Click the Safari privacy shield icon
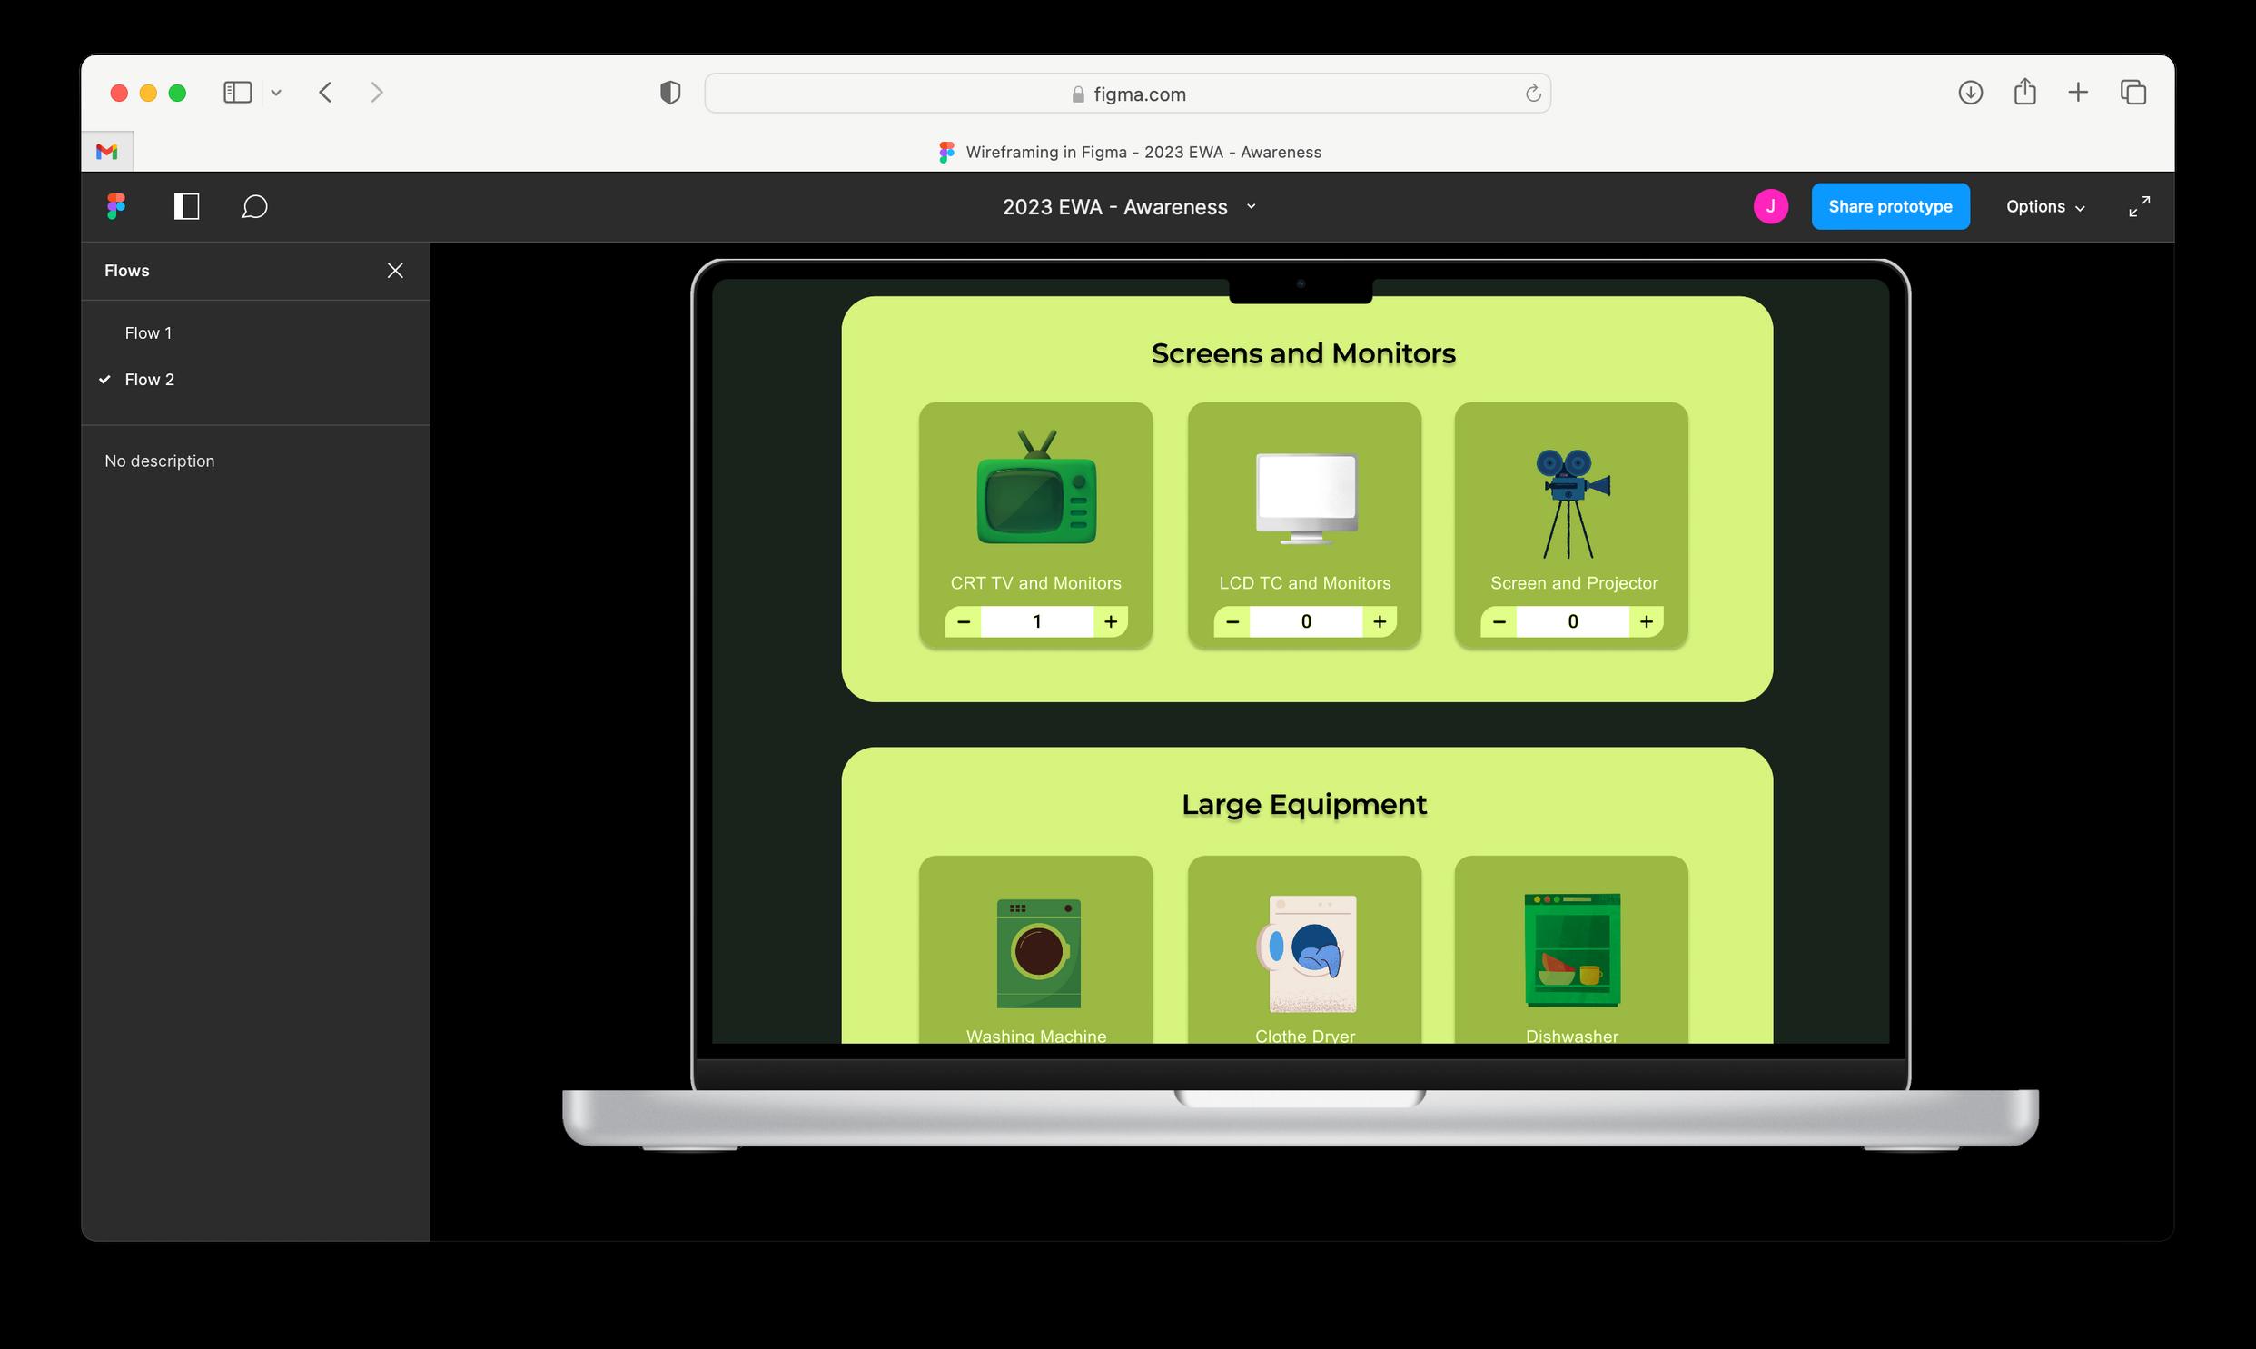Screen dimensions: 2256x1349 [669, 93]
